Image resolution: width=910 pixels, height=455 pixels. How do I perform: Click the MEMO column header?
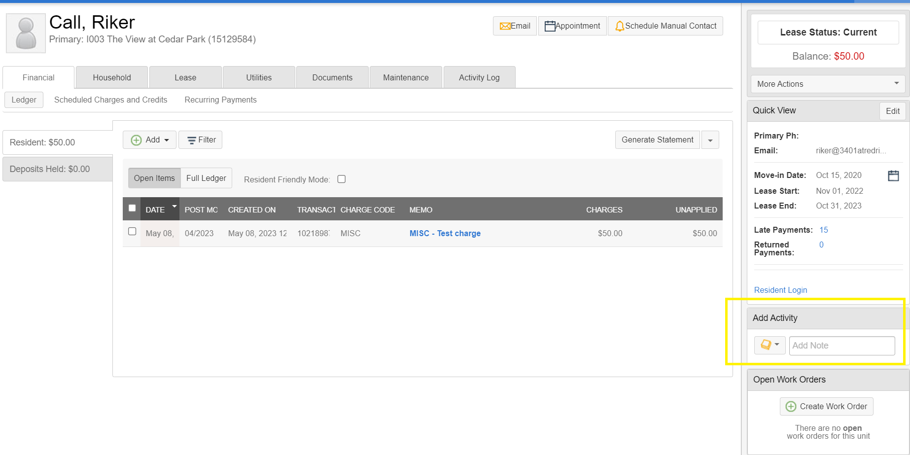click(421, 210)
